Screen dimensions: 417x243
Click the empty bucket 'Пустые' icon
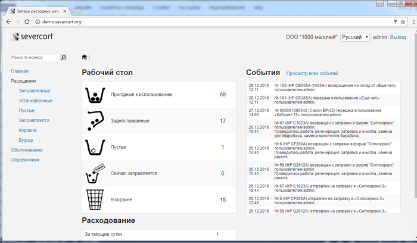[95, 147]
